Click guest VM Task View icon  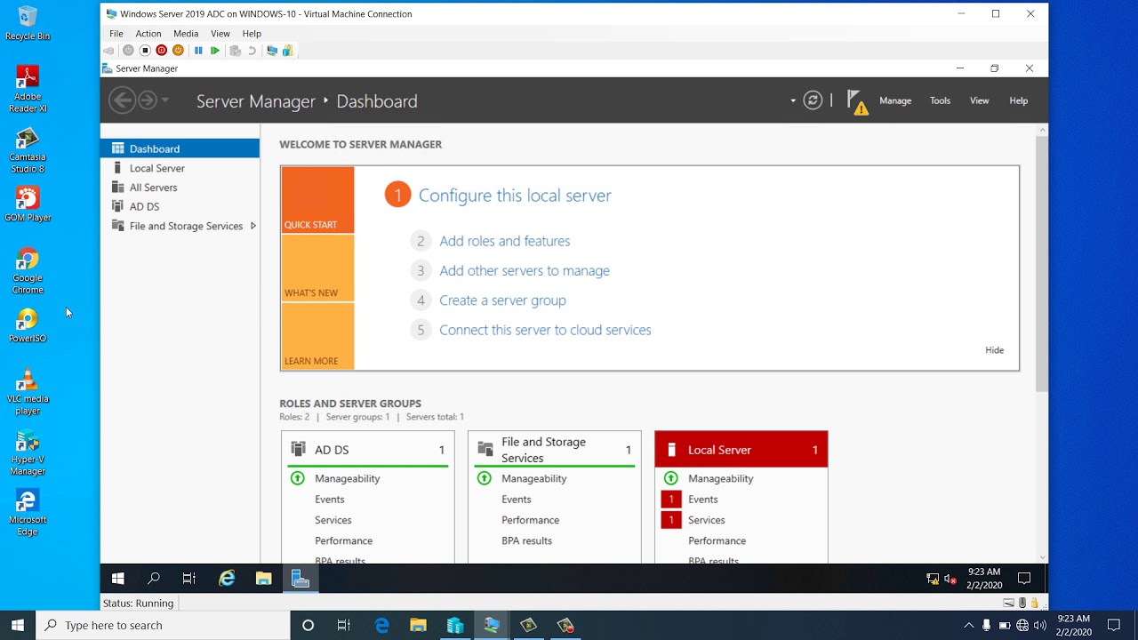(188, 579)
